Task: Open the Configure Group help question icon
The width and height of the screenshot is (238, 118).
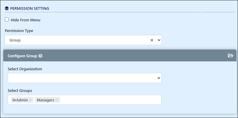Action: click(40, 56)
